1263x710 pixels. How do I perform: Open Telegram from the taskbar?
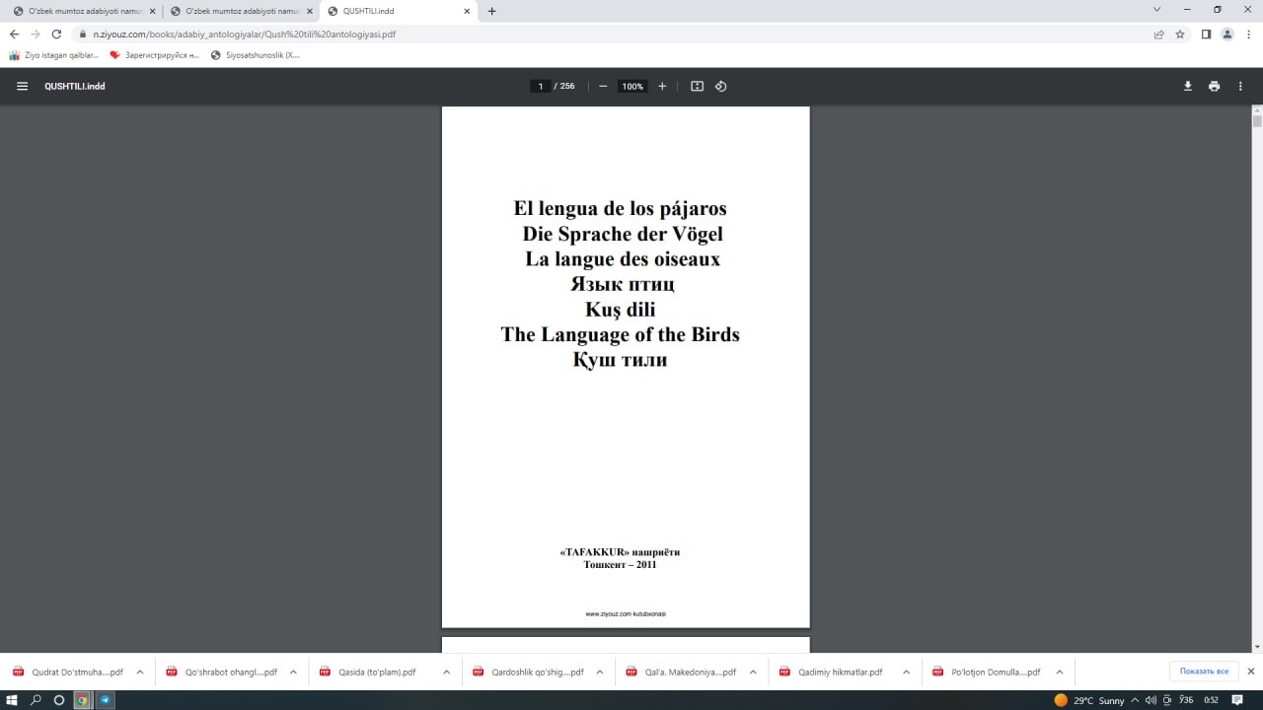(x=106, y=700)
